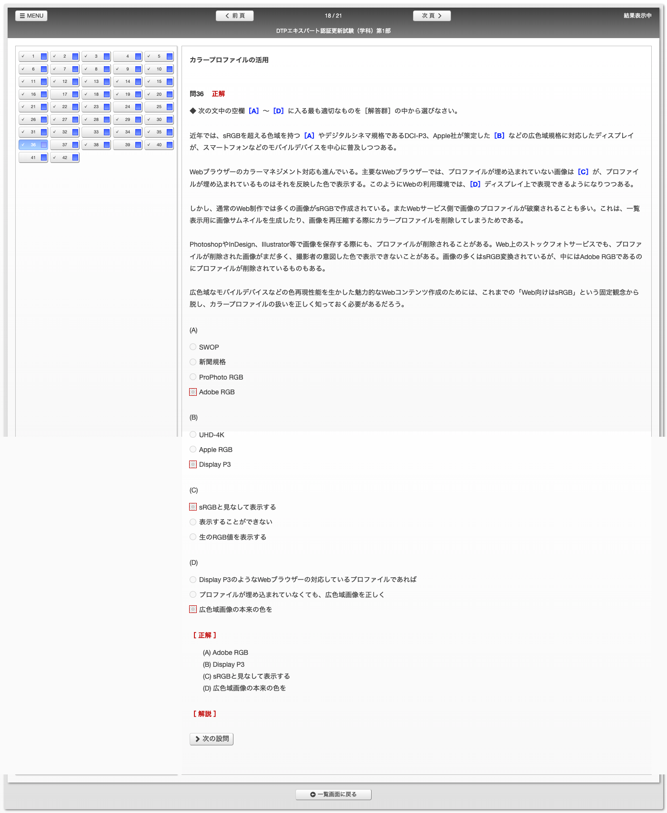Click blue square icon on question 20
The height and width of the screenshot is (813, 667).
coord(170,94)
